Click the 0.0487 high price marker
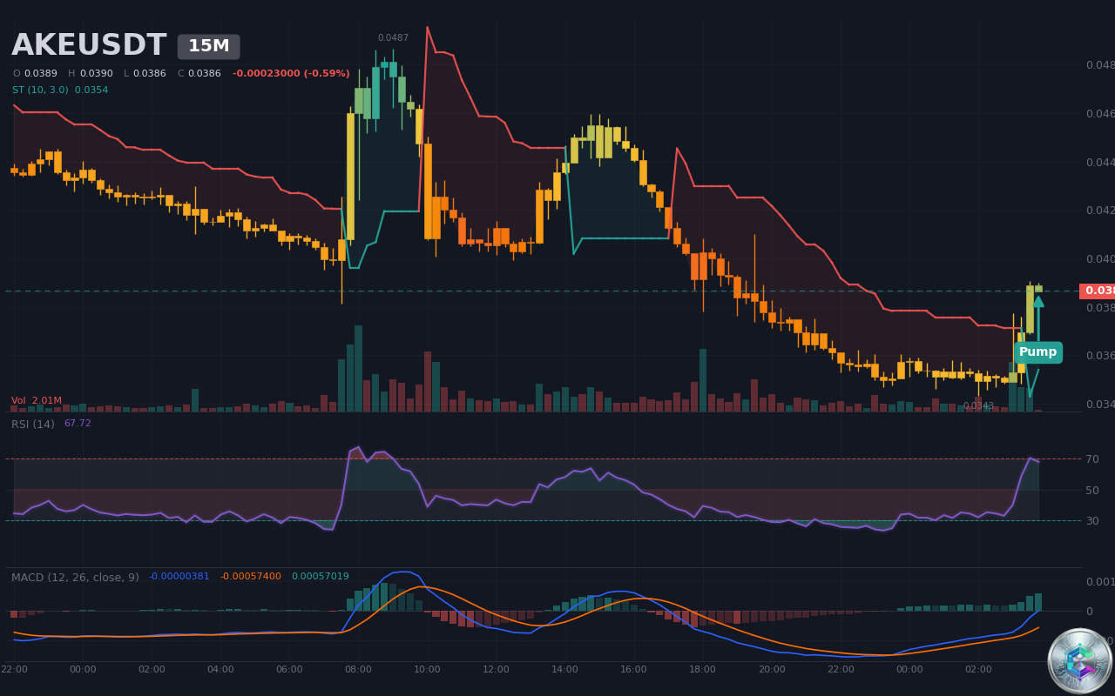This screenshot has height=696, width=1115. [393, 38]
